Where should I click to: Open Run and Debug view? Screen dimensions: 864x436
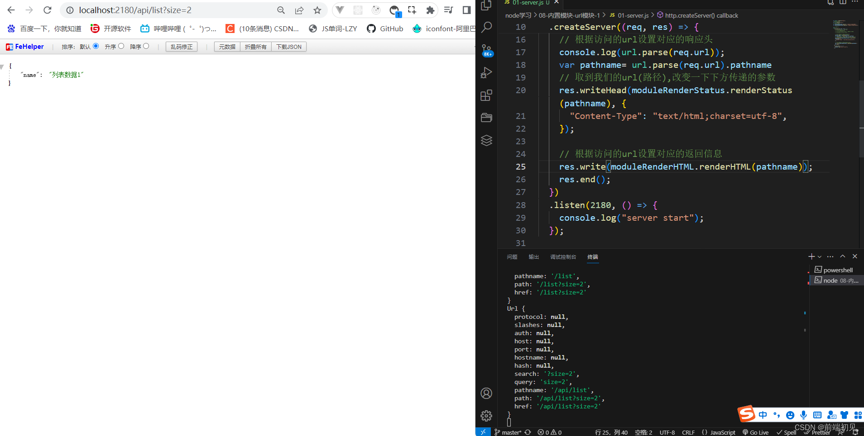click(486, 72)
